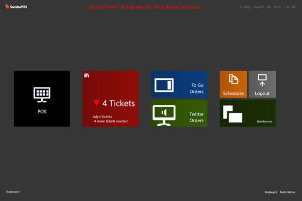
Task: Click the 'To Go Orders' label
Action: (196, 88)
